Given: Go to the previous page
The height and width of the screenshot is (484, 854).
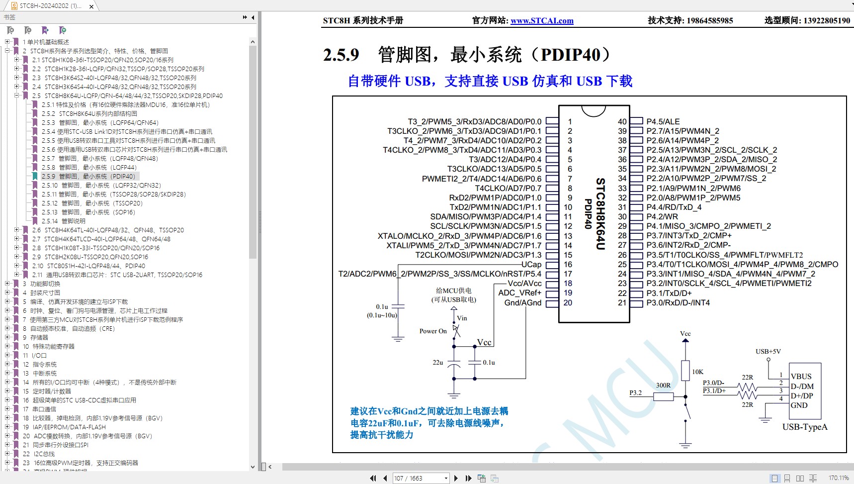Looking at the screenshot, I should point(385,478).
